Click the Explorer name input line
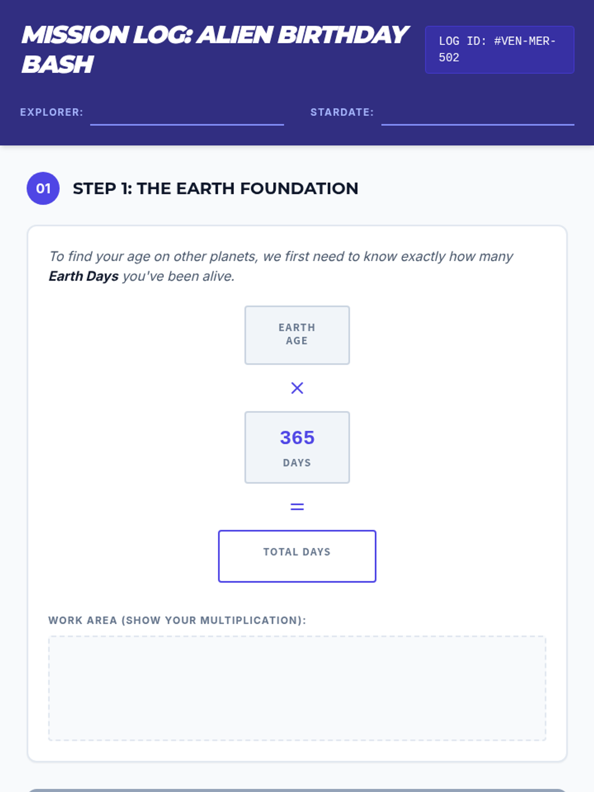The height and width of the screenshot is (792, 594). coord(187,115)
